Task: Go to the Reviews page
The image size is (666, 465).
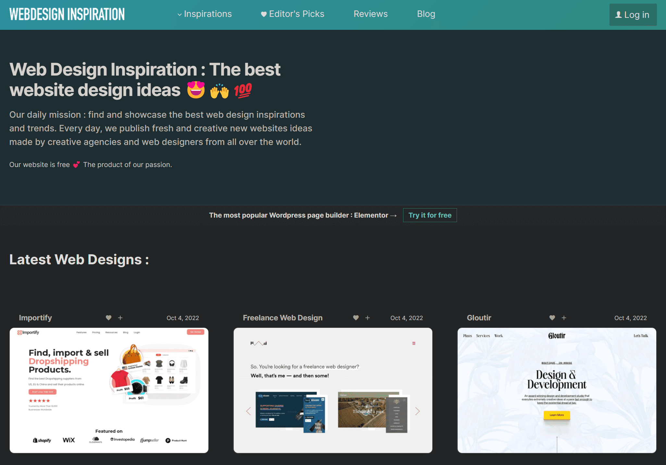Action: tap(371, 14)
